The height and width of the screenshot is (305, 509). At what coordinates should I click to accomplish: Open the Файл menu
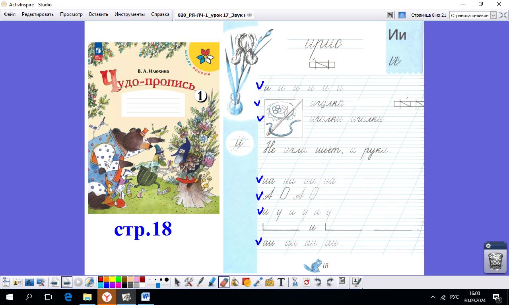point(10,14)
